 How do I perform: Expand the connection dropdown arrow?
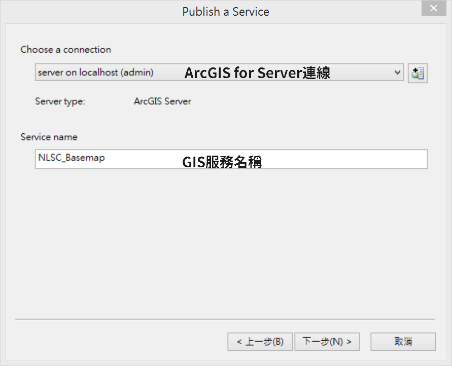point(397,72)
